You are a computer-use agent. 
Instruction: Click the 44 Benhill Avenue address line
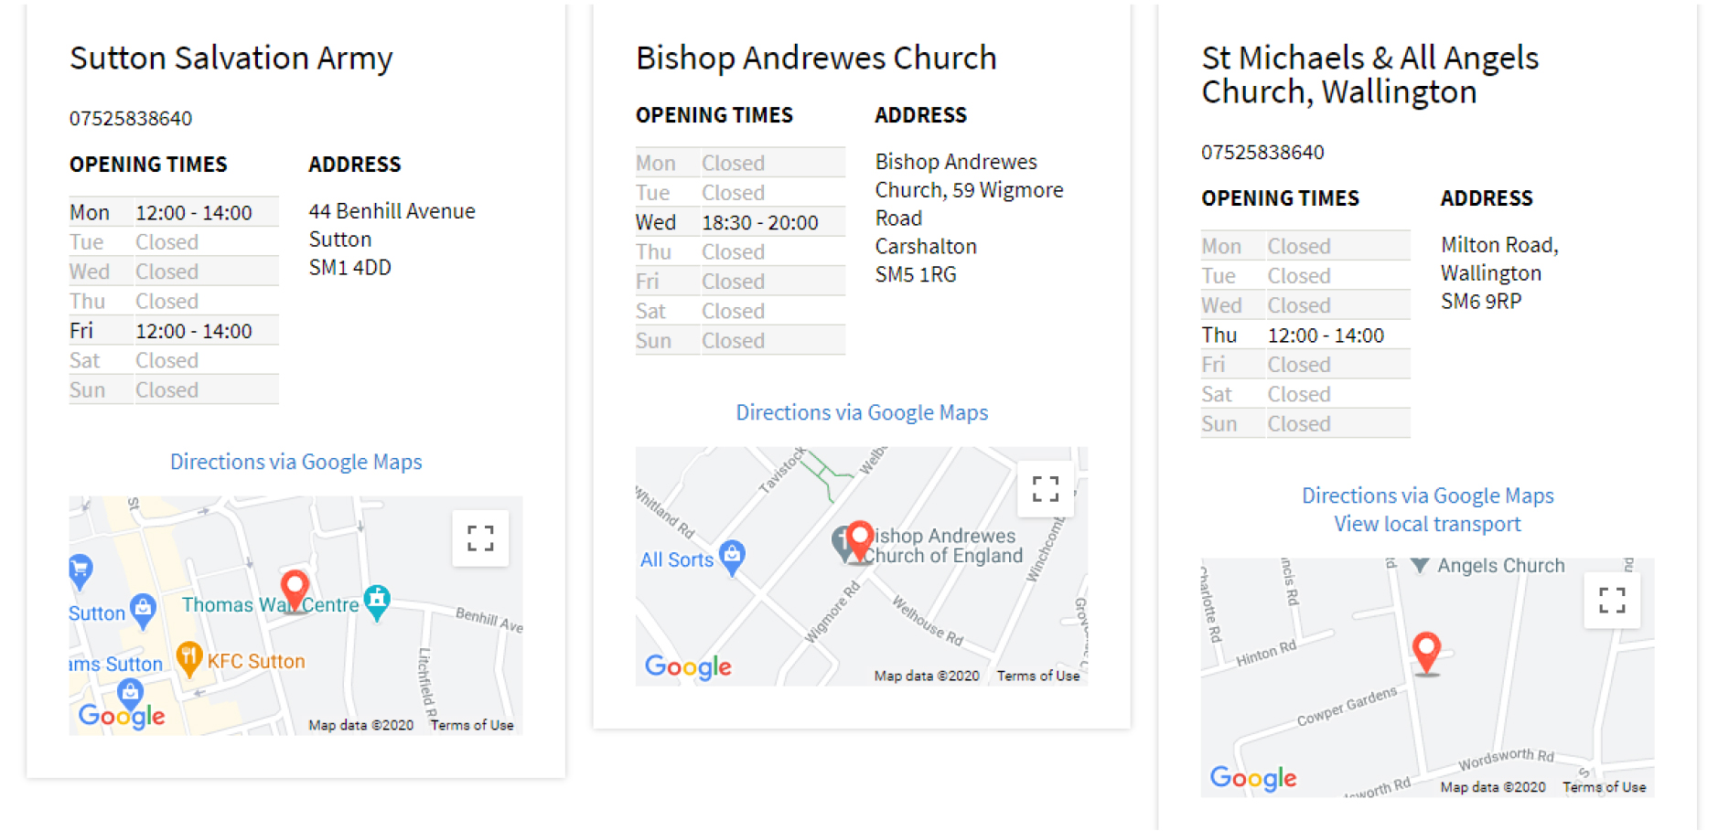tap(392, 211)
